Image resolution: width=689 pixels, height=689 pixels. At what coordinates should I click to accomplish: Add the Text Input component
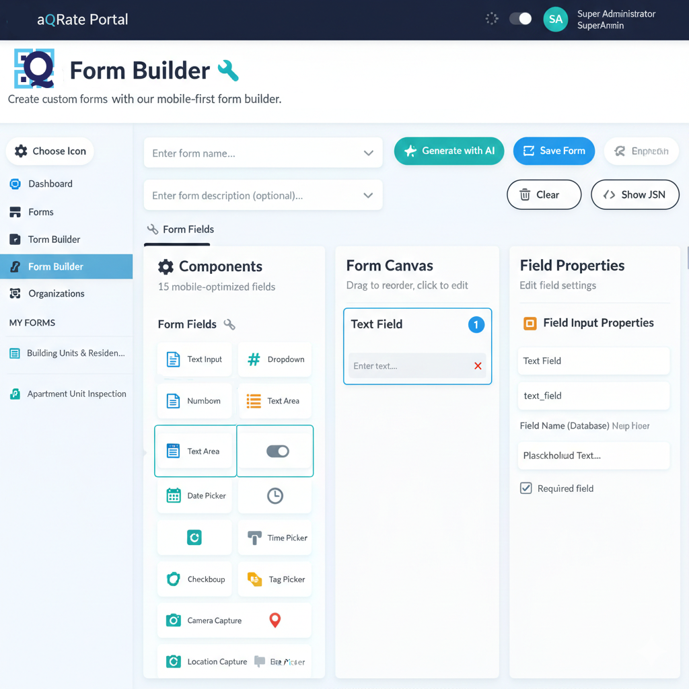194,359
